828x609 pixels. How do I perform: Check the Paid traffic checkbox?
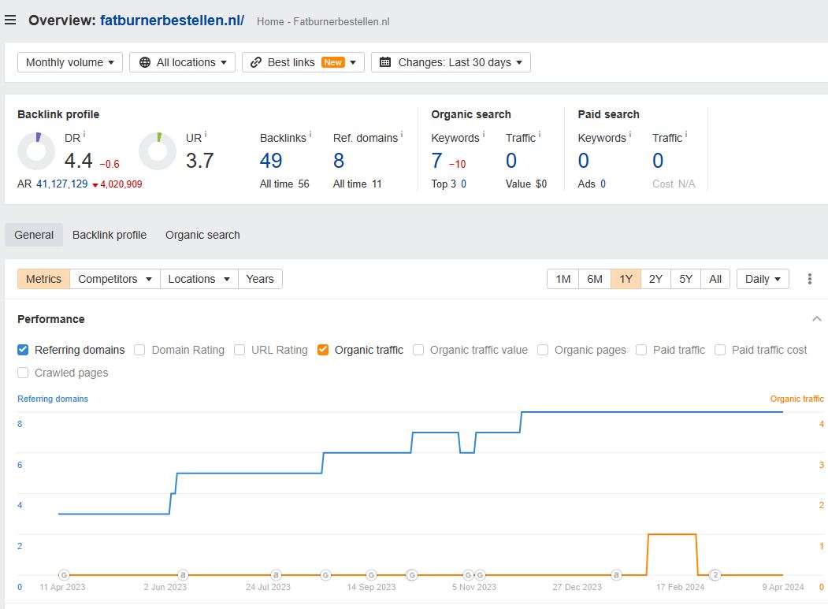pyautogui.click(x=641, y=350)
